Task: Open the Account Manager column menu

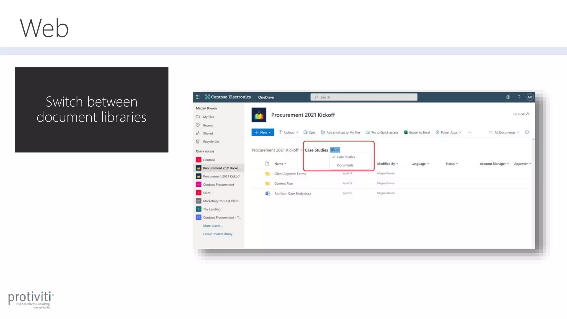Action: [x=494, y=164]
